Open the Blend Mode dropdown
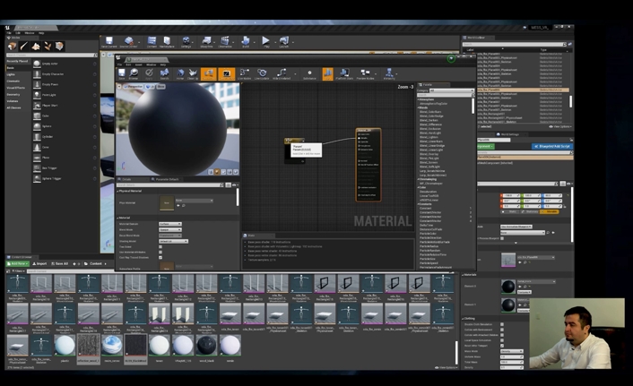 pyautogui.click(x=170, y=229)
